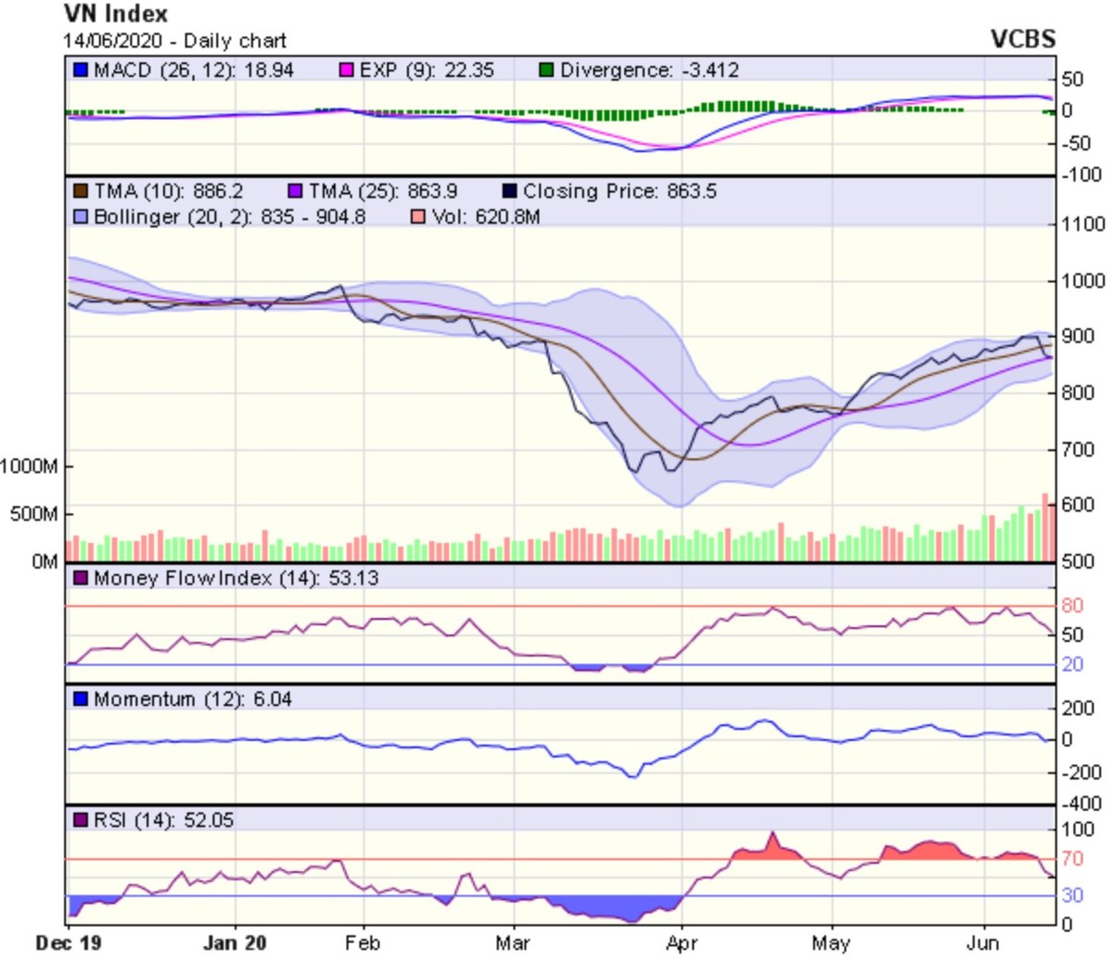Click the VN Index chart title
The image size is (1113, 961).
116,14
